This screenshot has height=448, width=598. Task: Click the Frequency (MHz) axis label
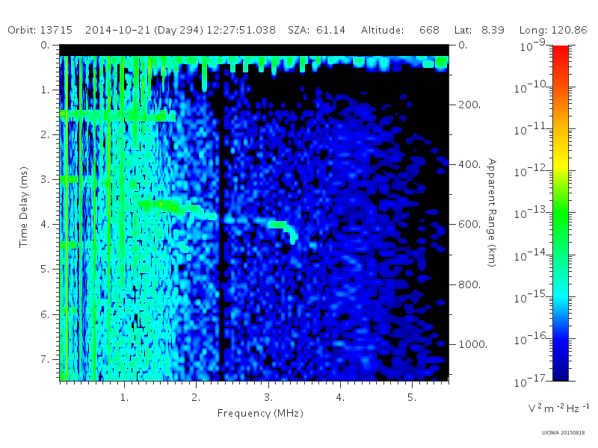pos(260,413)
